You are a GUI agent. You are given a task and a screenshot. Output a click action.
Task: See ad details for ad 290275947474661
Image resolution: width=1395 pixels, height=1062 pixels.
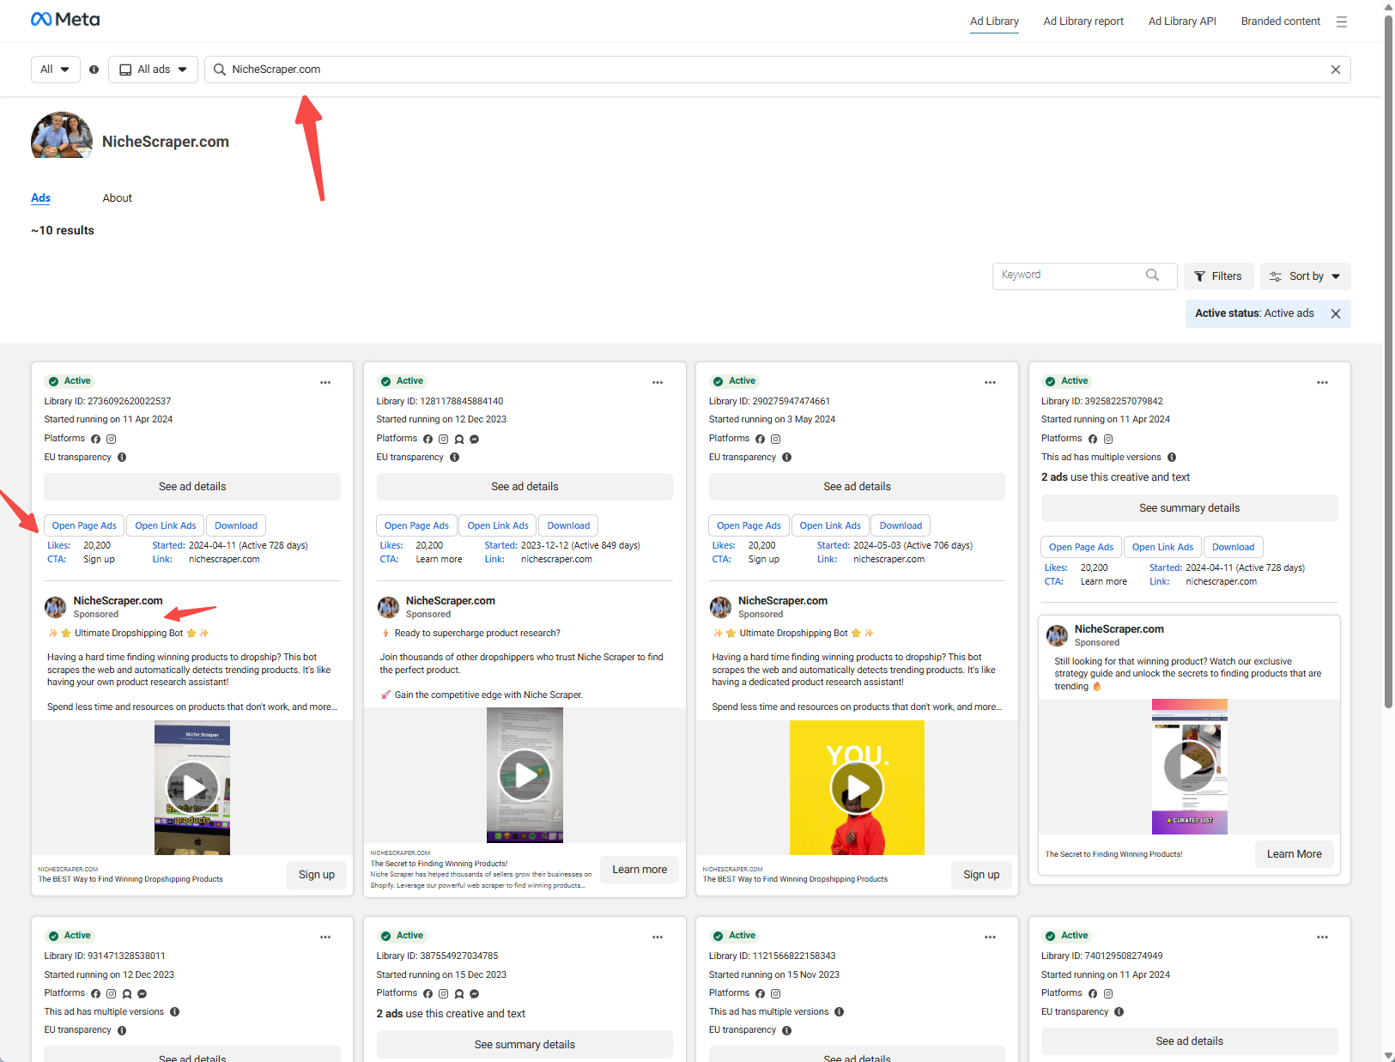857,487
